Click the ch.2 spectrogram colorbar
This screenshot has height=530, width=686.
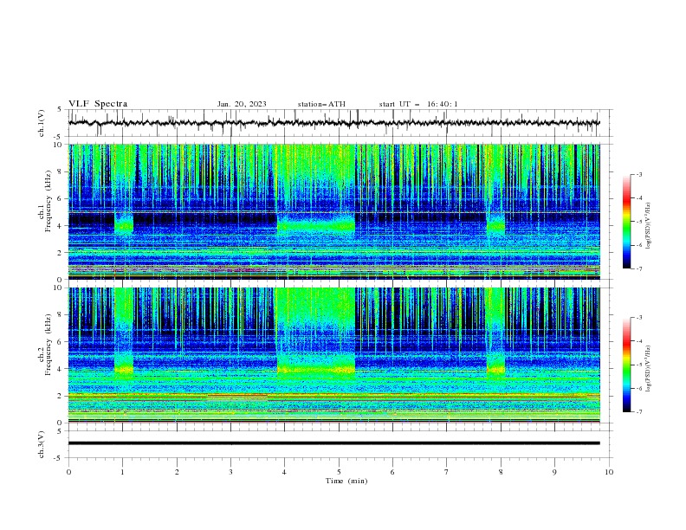626,365
